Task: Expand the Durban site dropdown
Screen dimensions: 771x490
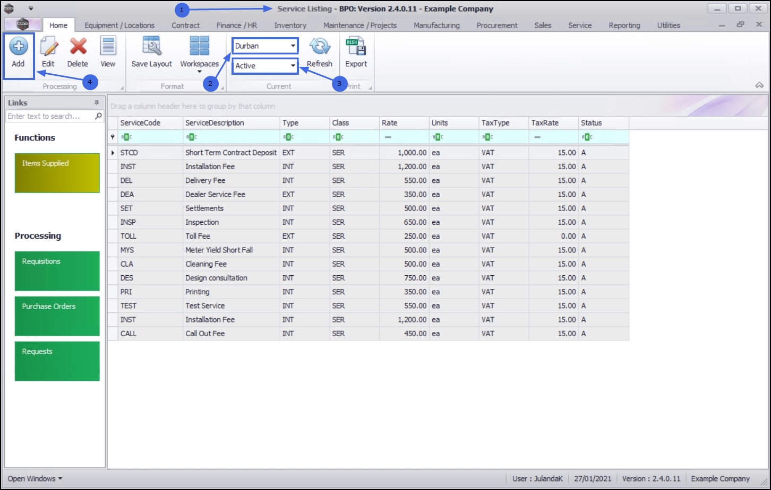Action: [x=293, y=46]
